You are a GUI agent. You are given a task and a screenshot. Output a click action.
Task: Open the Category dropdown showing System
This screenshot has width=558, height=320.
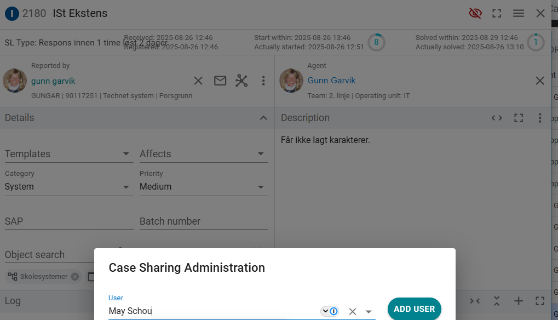(68, 187)
